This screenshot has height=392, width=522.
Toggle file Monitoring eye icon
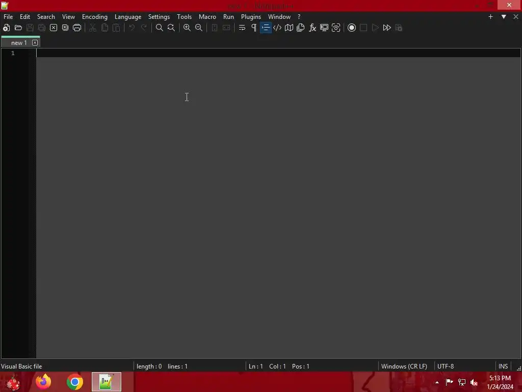click(336, 28)
